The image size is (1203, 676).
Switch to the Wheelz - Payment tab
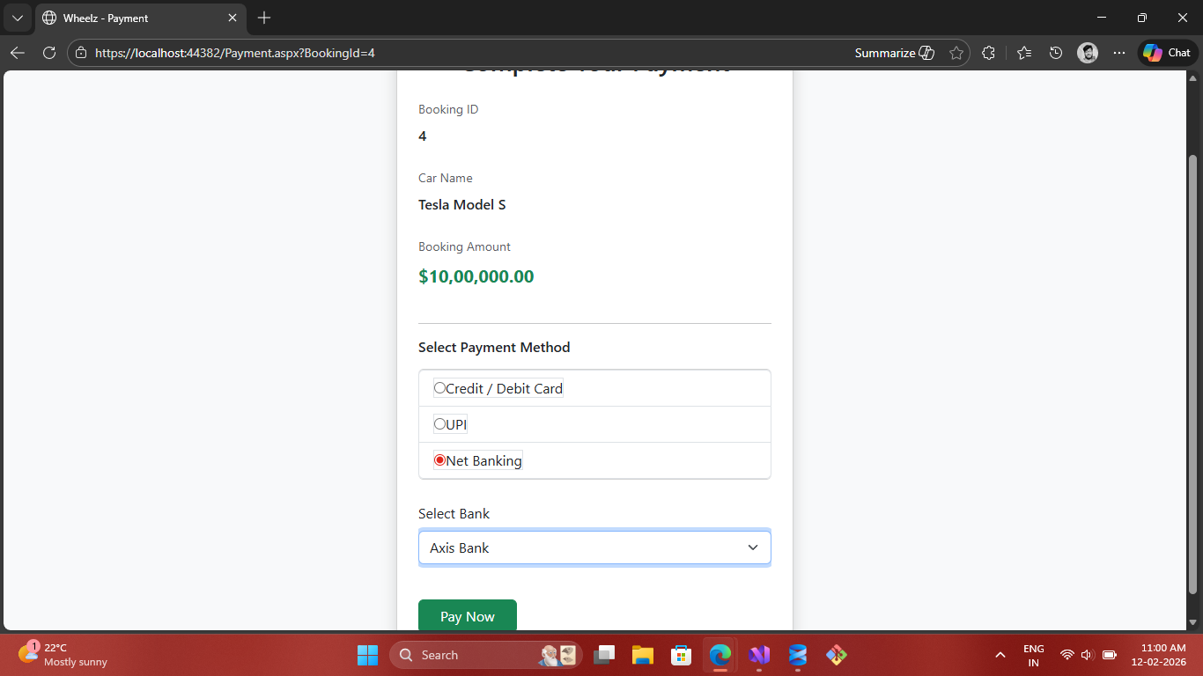(x=132, y=18)
